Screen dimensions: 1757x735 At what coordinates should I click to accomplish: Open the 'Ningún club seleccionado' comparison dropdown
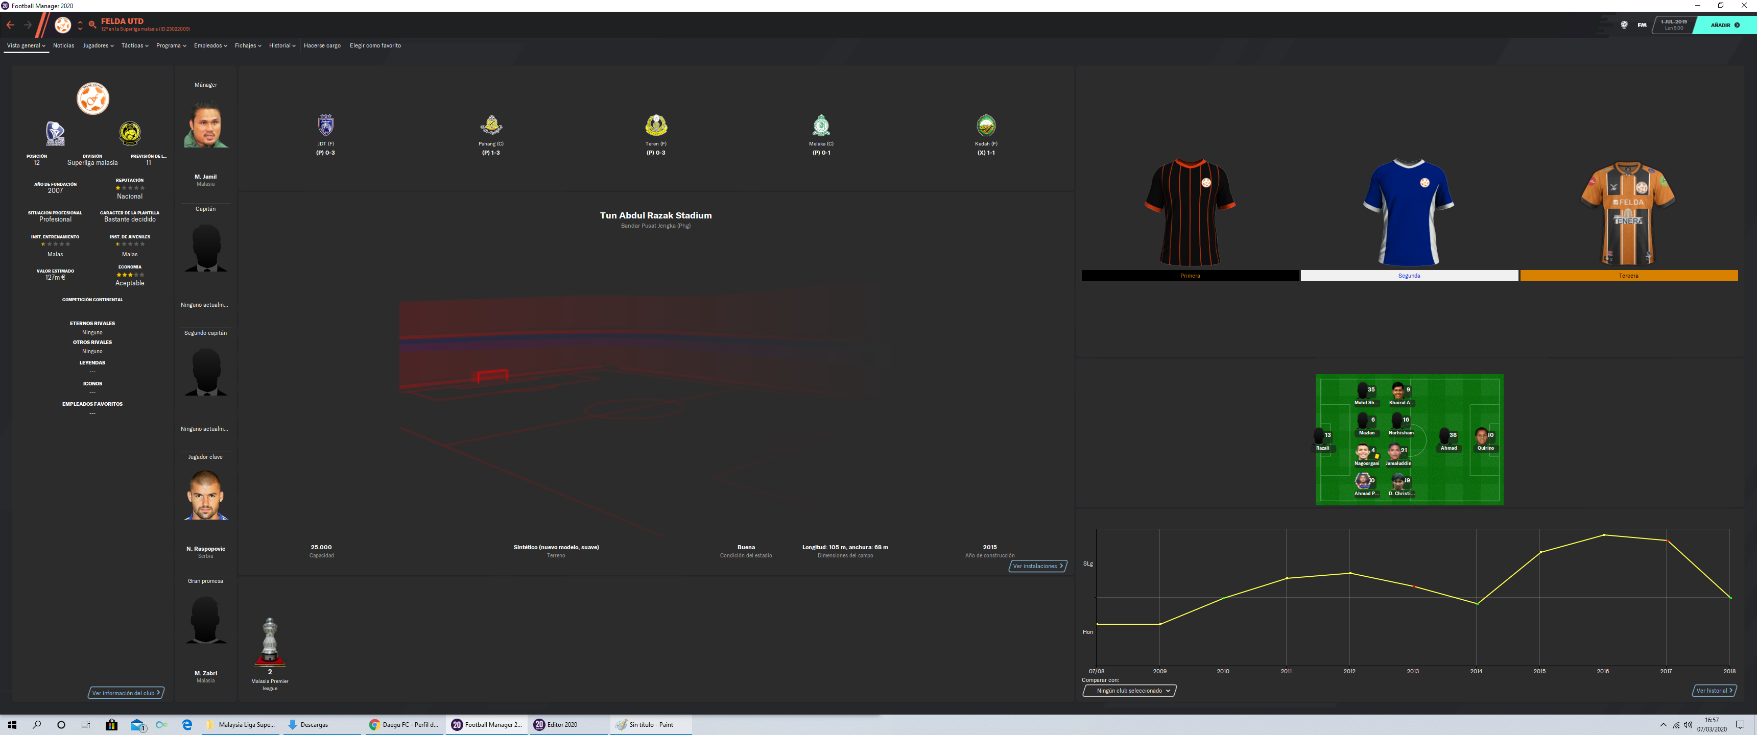pyautogui.click(x=1129, y=691)
